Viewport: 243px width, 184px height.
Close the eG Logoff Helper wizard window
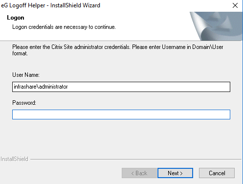click(x=235, y=5)
